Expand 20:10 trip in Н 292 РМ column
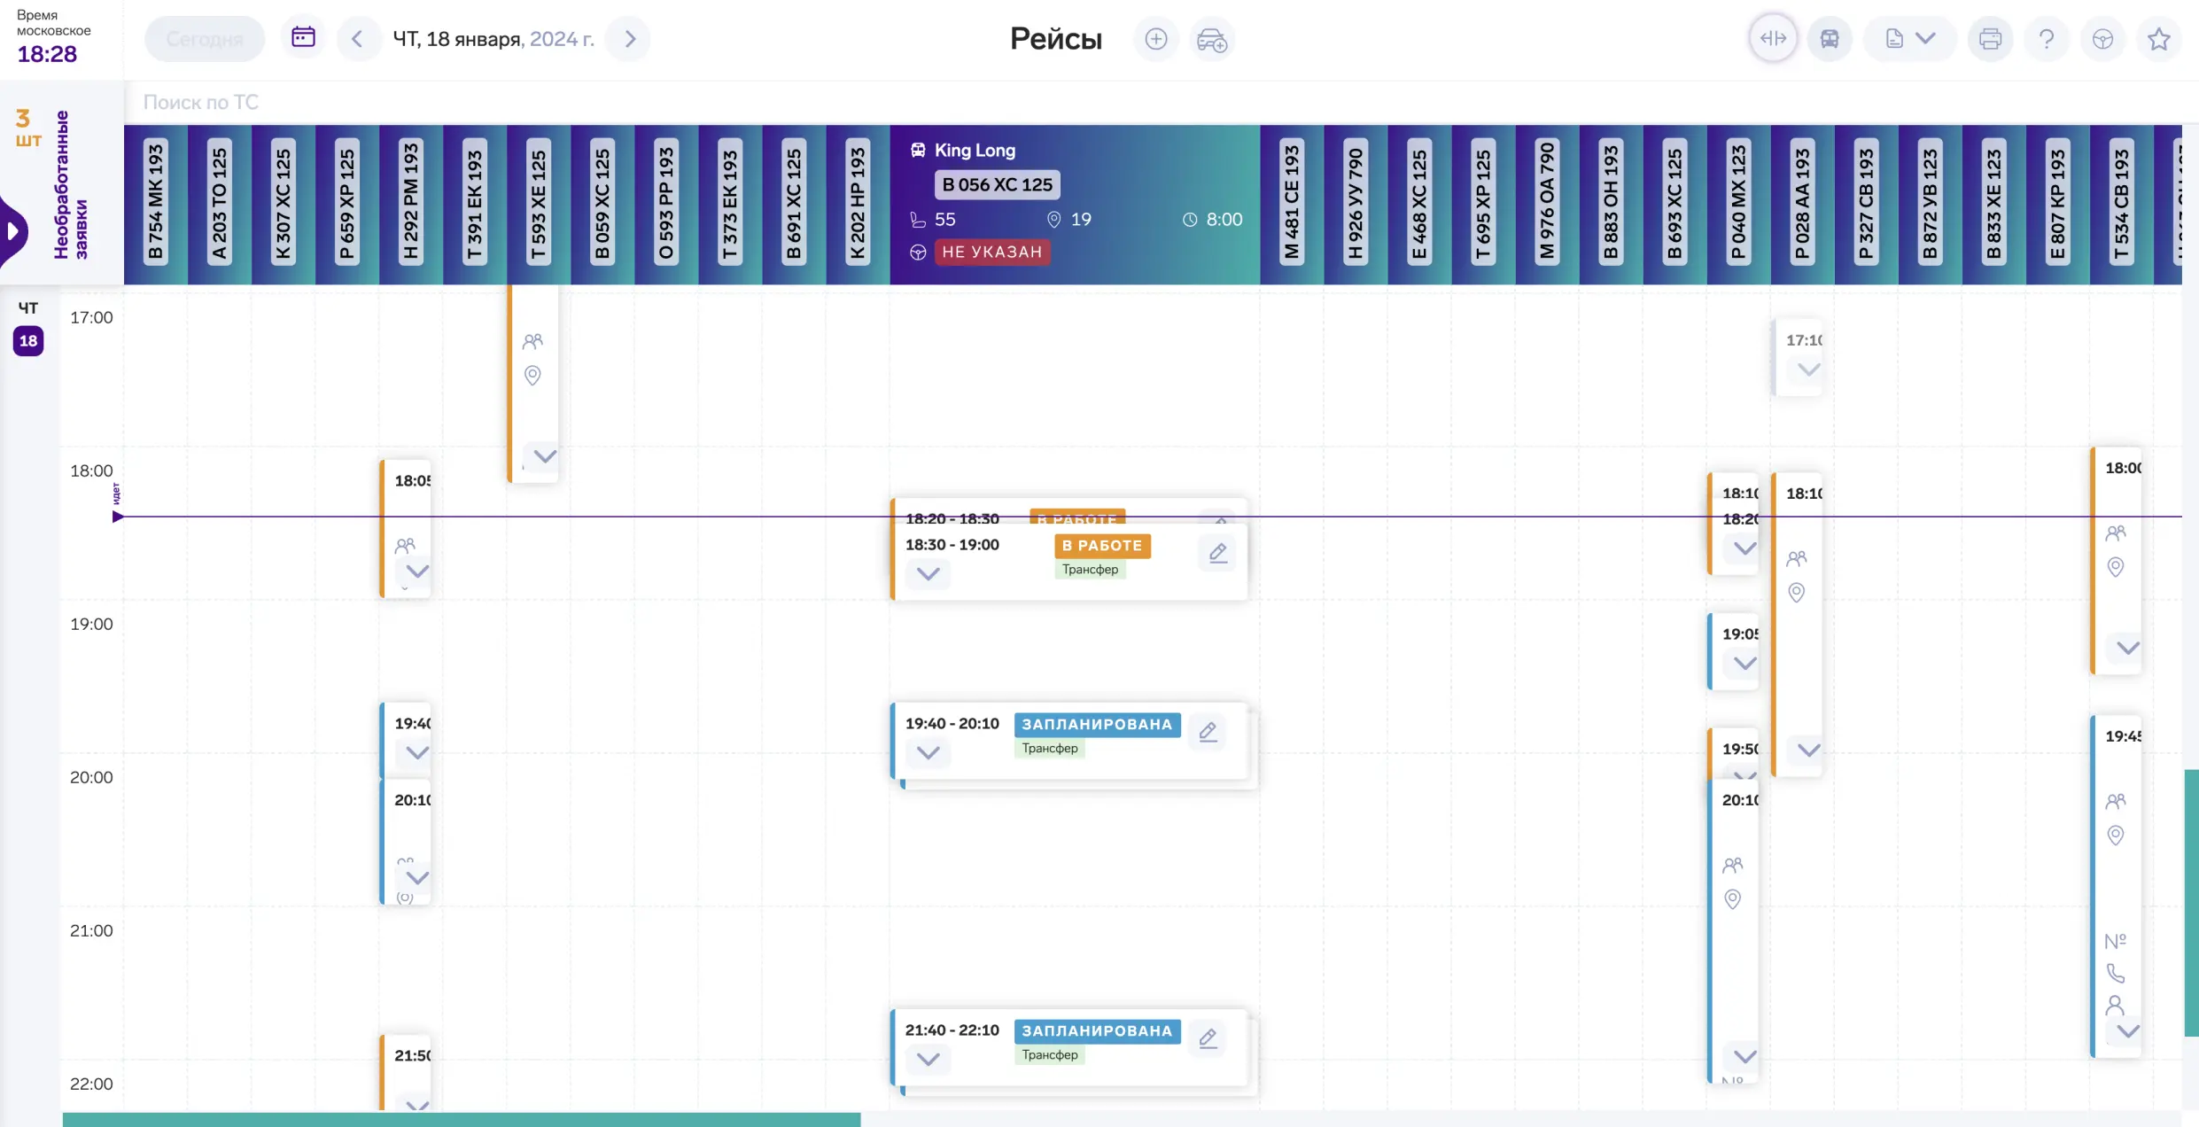The width and height of the screenshot is (2199, 1127). 416,877
